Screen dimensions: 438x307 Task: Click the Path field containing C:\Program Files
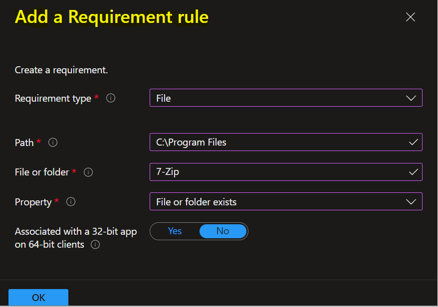point(286,142)
